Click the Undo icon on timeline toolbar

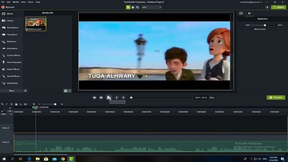[x=2, y=104]
